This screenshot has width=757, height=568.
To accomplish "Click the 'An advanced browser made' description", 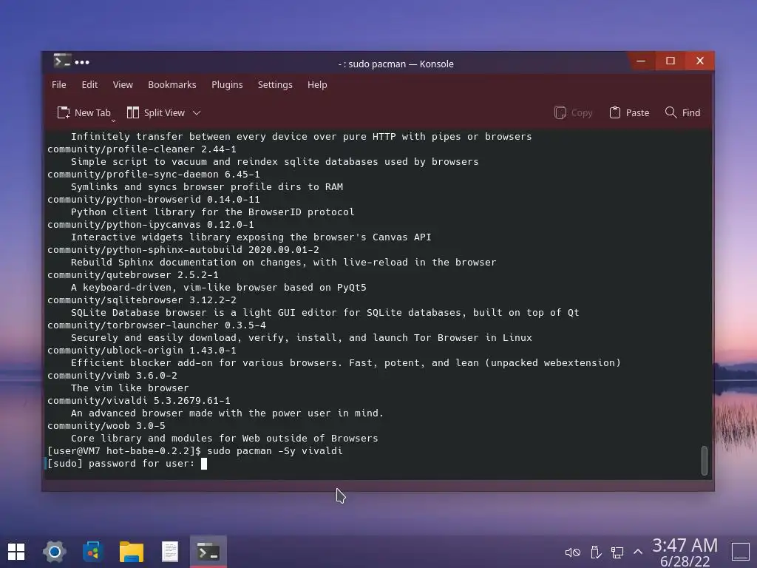I will [x=227, y=413].
